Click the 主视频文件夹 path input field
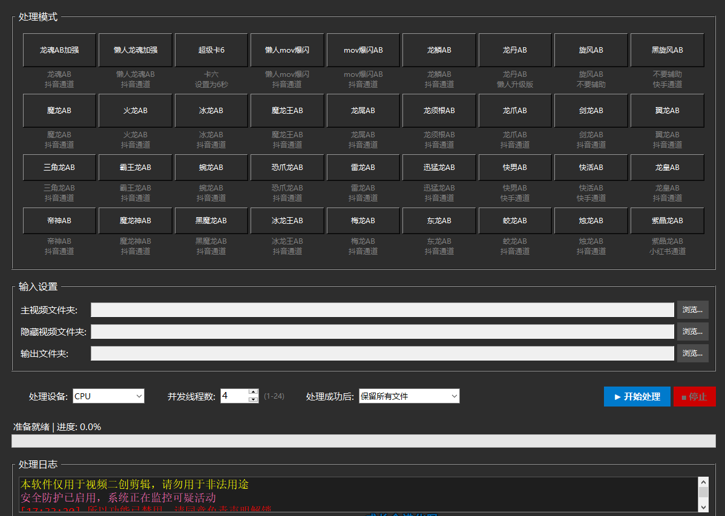The width and height of the screenshot is (725, 516). [x=382, y=310]
